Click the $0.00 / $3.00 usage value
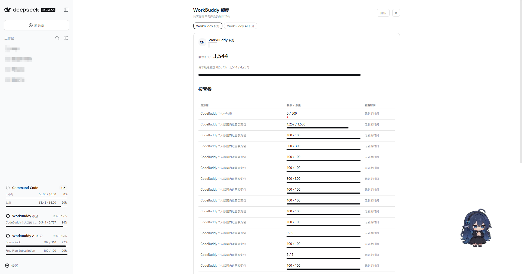The height and width of the screenshot is (274, 522). point(48,194)
